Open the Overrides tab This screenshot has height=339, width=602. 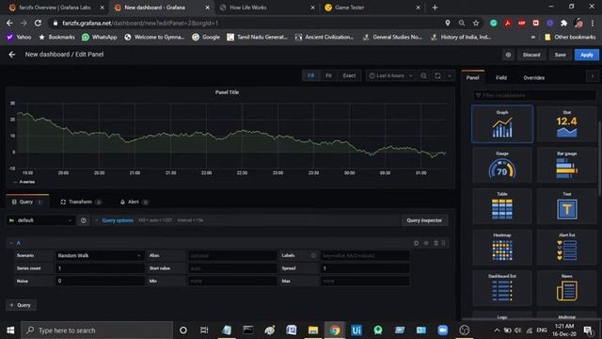pos(533,77)
